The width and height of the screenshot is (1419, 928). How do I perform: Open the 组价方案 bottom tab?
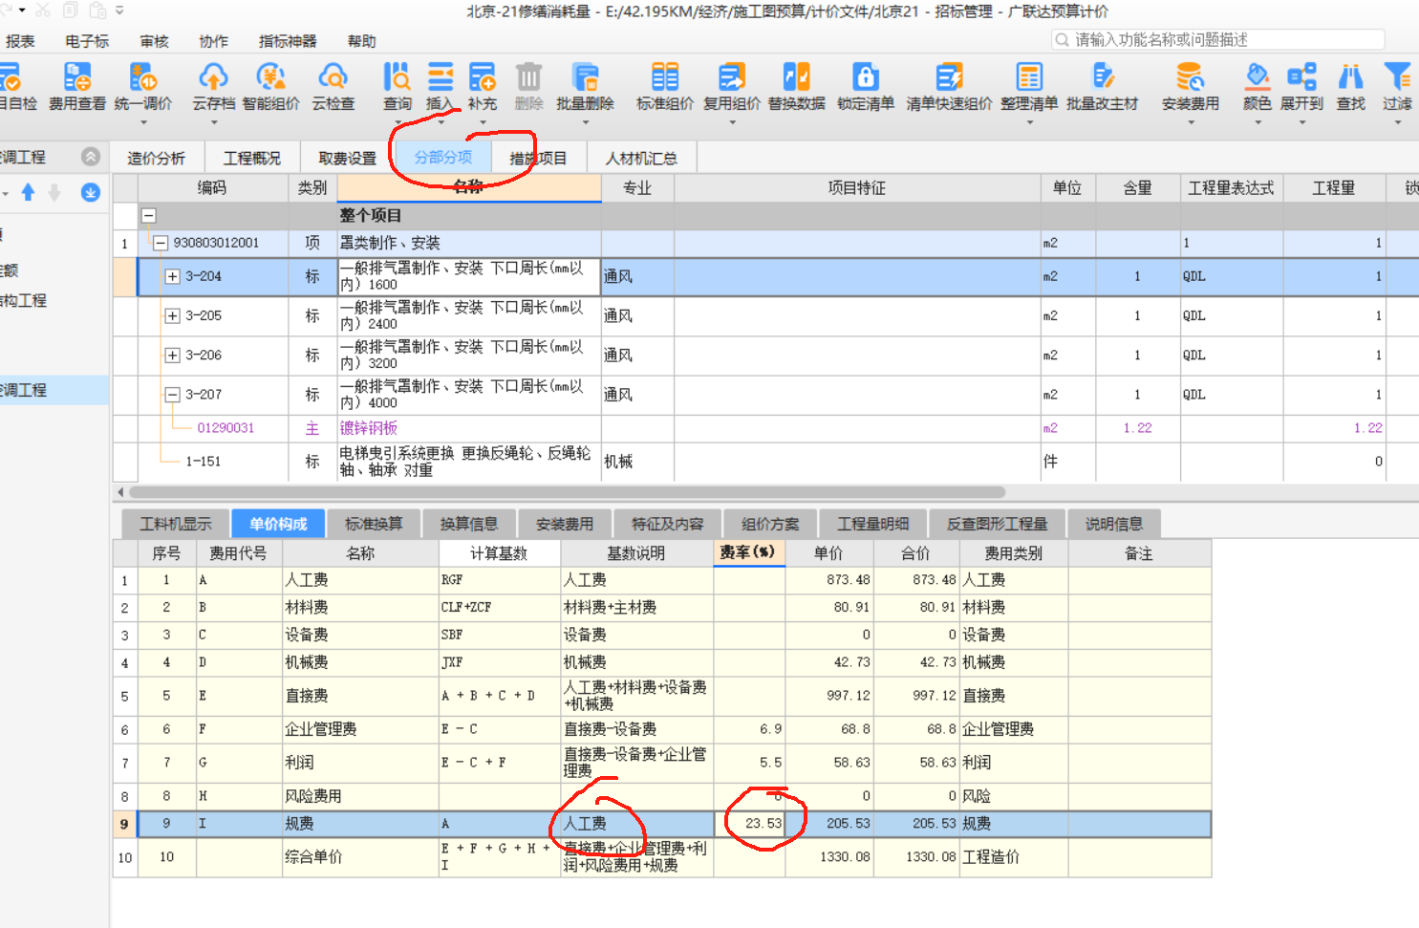(x=770, y=524)
